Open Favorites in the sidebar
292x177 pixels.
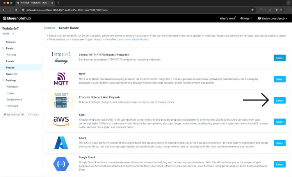(x=11, y=74)
